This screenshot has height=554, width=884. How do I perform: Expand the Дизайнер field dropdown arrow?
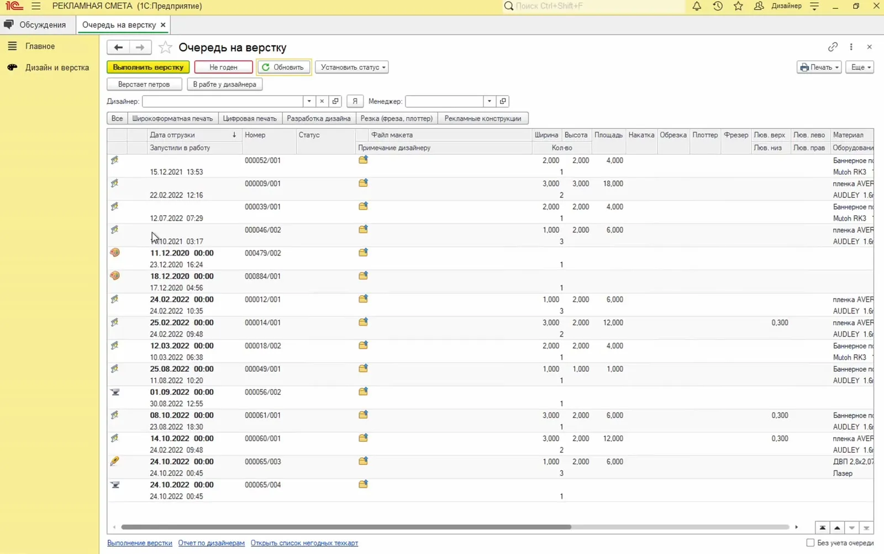(x=309, y=101)
